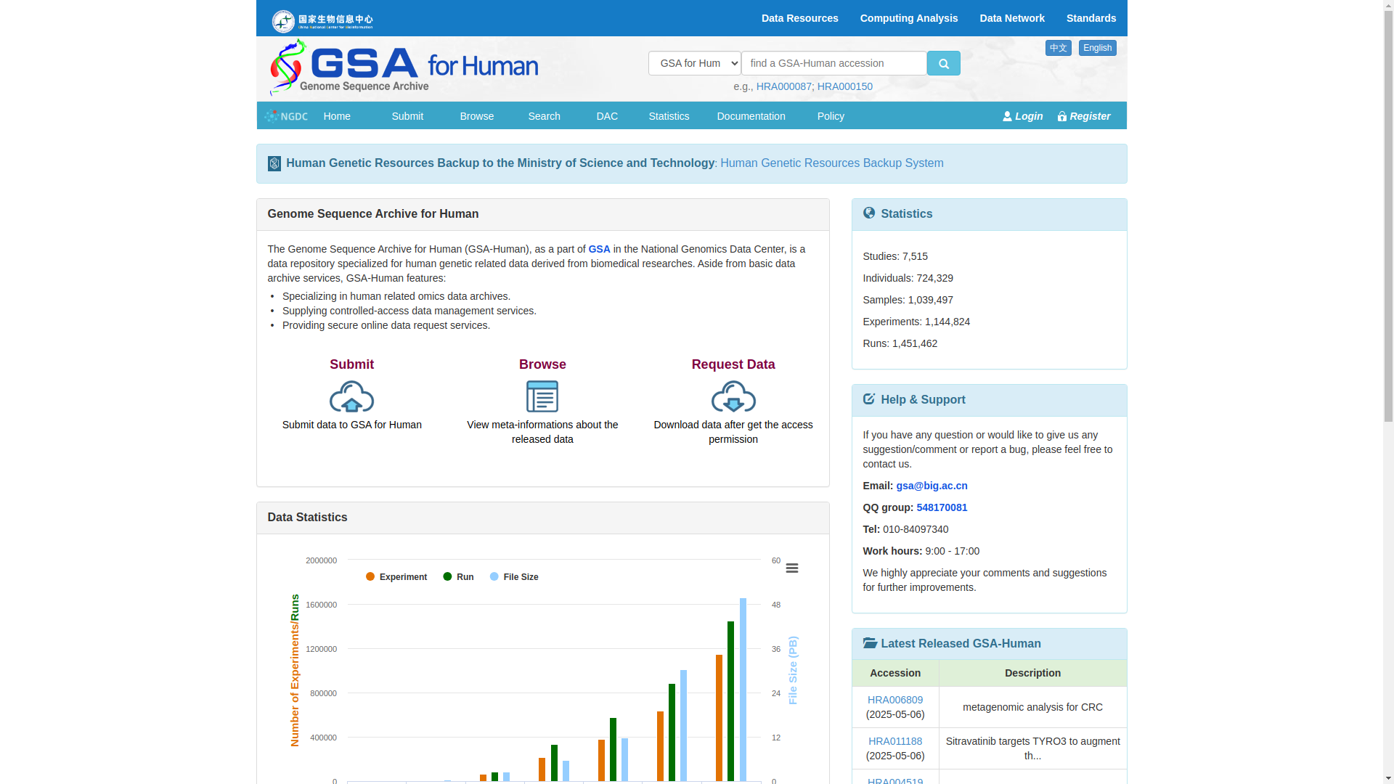Toggle the File Size series in chart legend
1394x784 pixels.
click(514, 577)
